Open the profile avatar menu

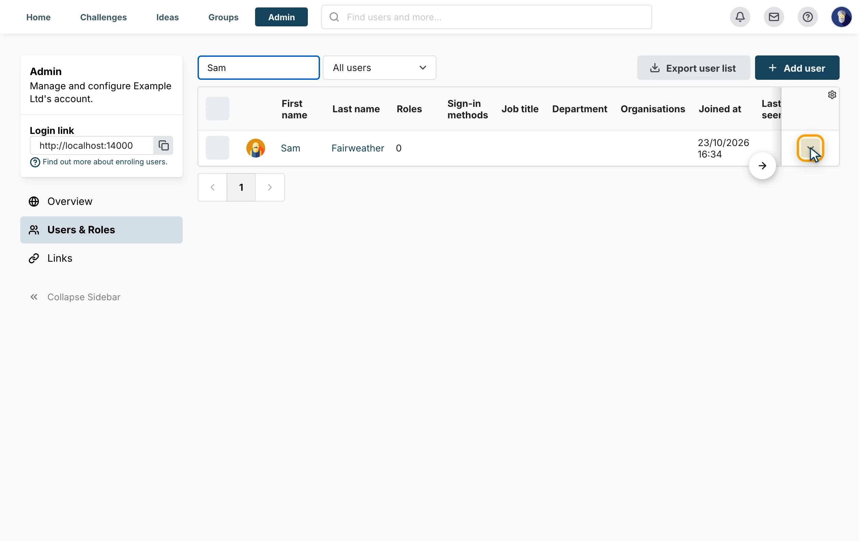(x=841, y=17)
